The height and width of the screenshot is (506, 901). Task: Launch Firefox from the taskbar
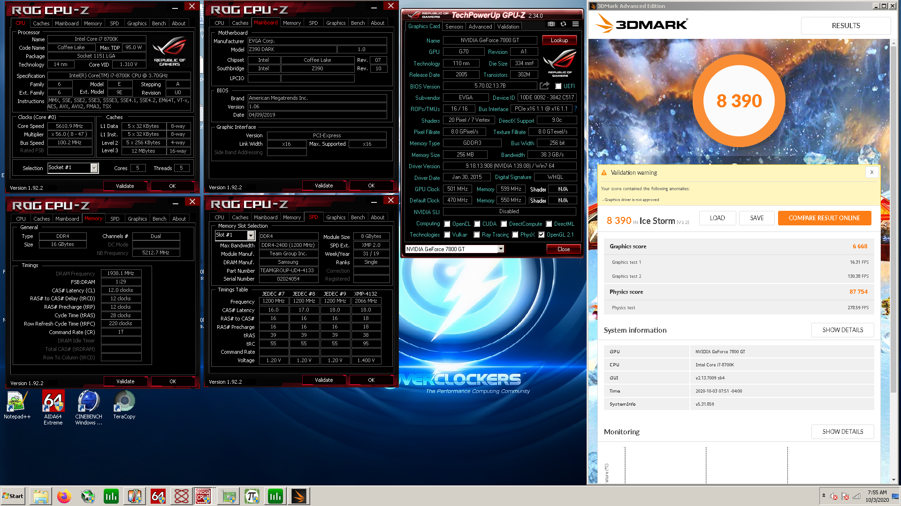coord(64,496)
